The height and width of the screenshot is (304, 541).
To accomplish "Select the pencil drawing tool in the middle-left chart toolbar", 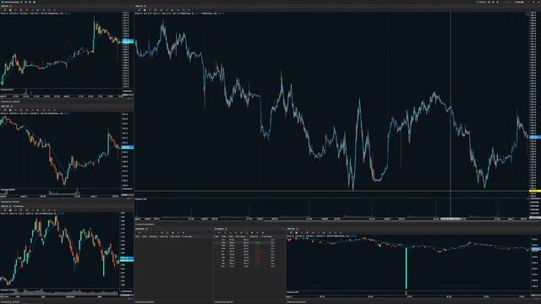I will coord(5,111).
